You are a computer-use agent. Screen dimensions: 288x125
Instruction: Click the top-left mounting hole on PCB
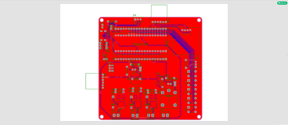(x=102, y=20)
